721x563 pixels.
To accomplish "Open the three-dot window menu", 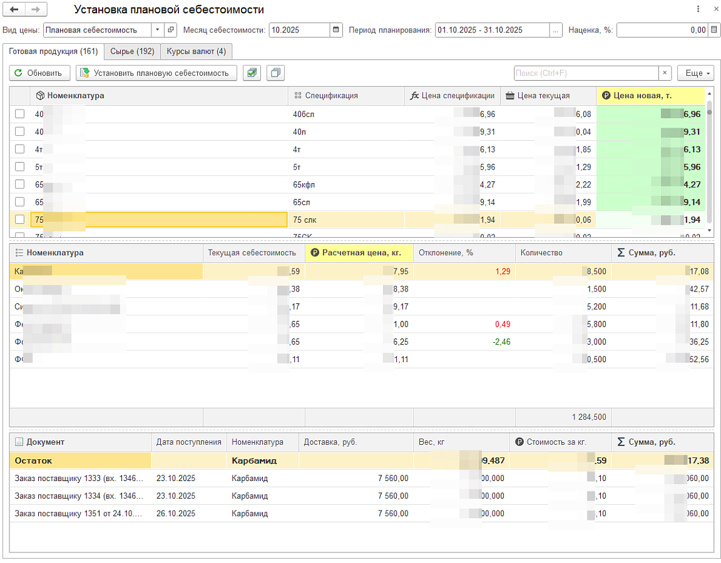I will point(698,9).
